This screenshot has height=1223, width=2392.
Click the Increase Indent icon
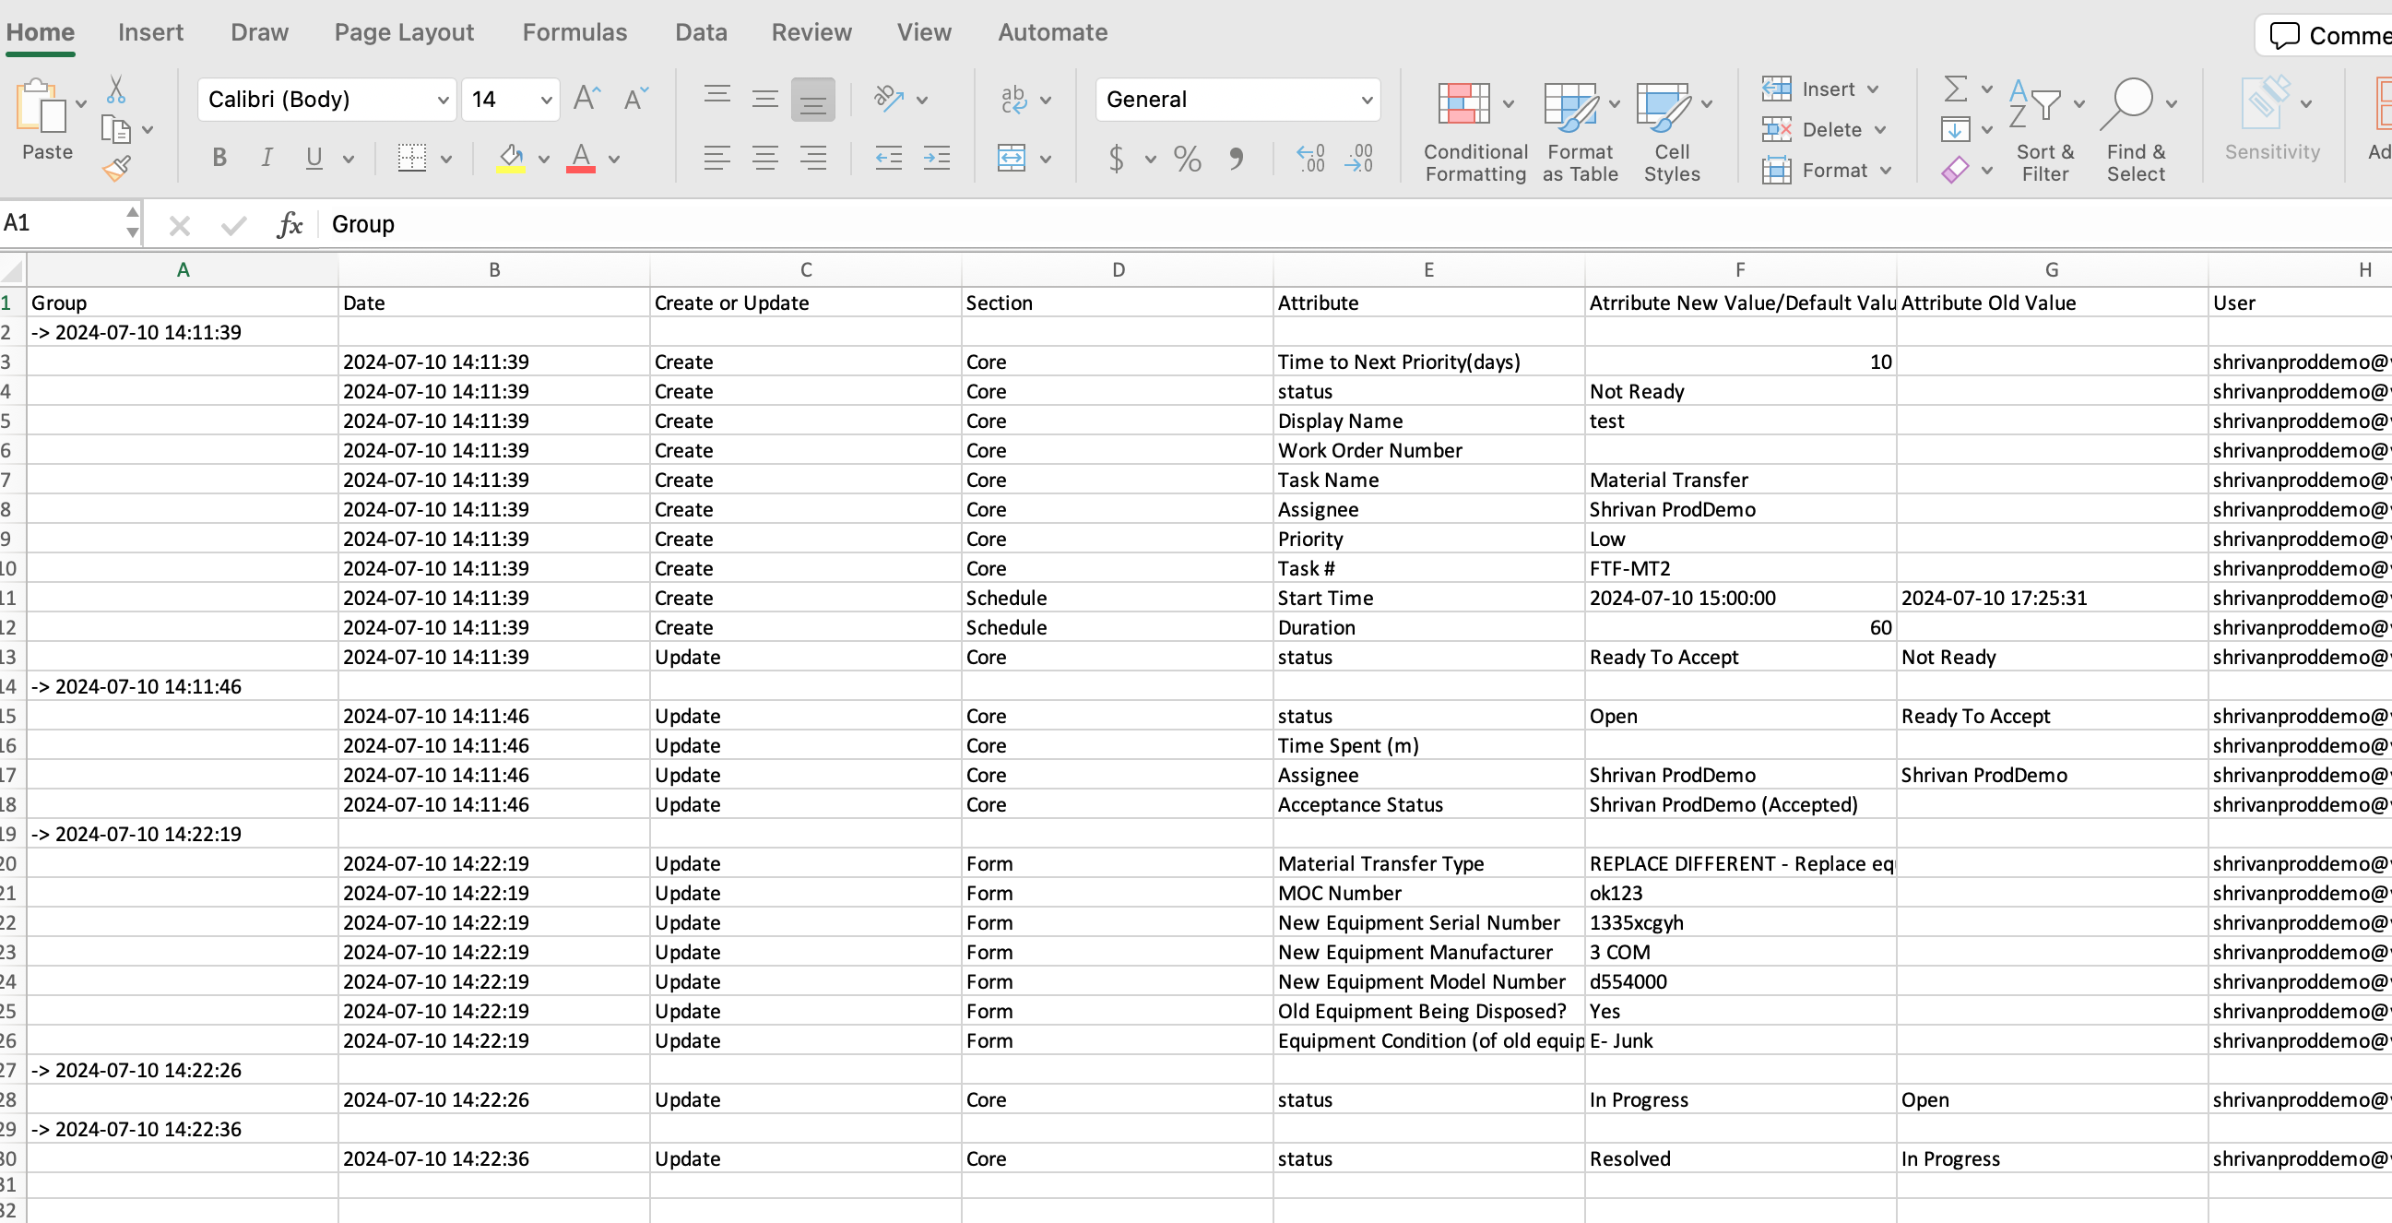936,158
